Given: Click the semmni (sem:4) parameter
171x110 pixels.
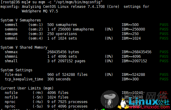Looking at the screenshot, I should click(24, 38).
